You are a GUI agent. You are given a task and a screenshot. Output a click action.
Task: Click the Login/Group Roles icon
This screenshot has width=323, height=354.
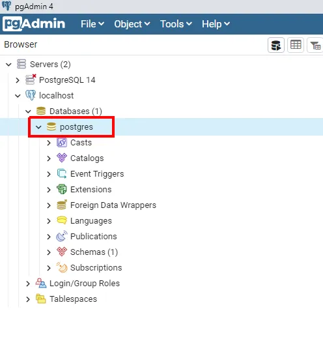click(41, 283)
